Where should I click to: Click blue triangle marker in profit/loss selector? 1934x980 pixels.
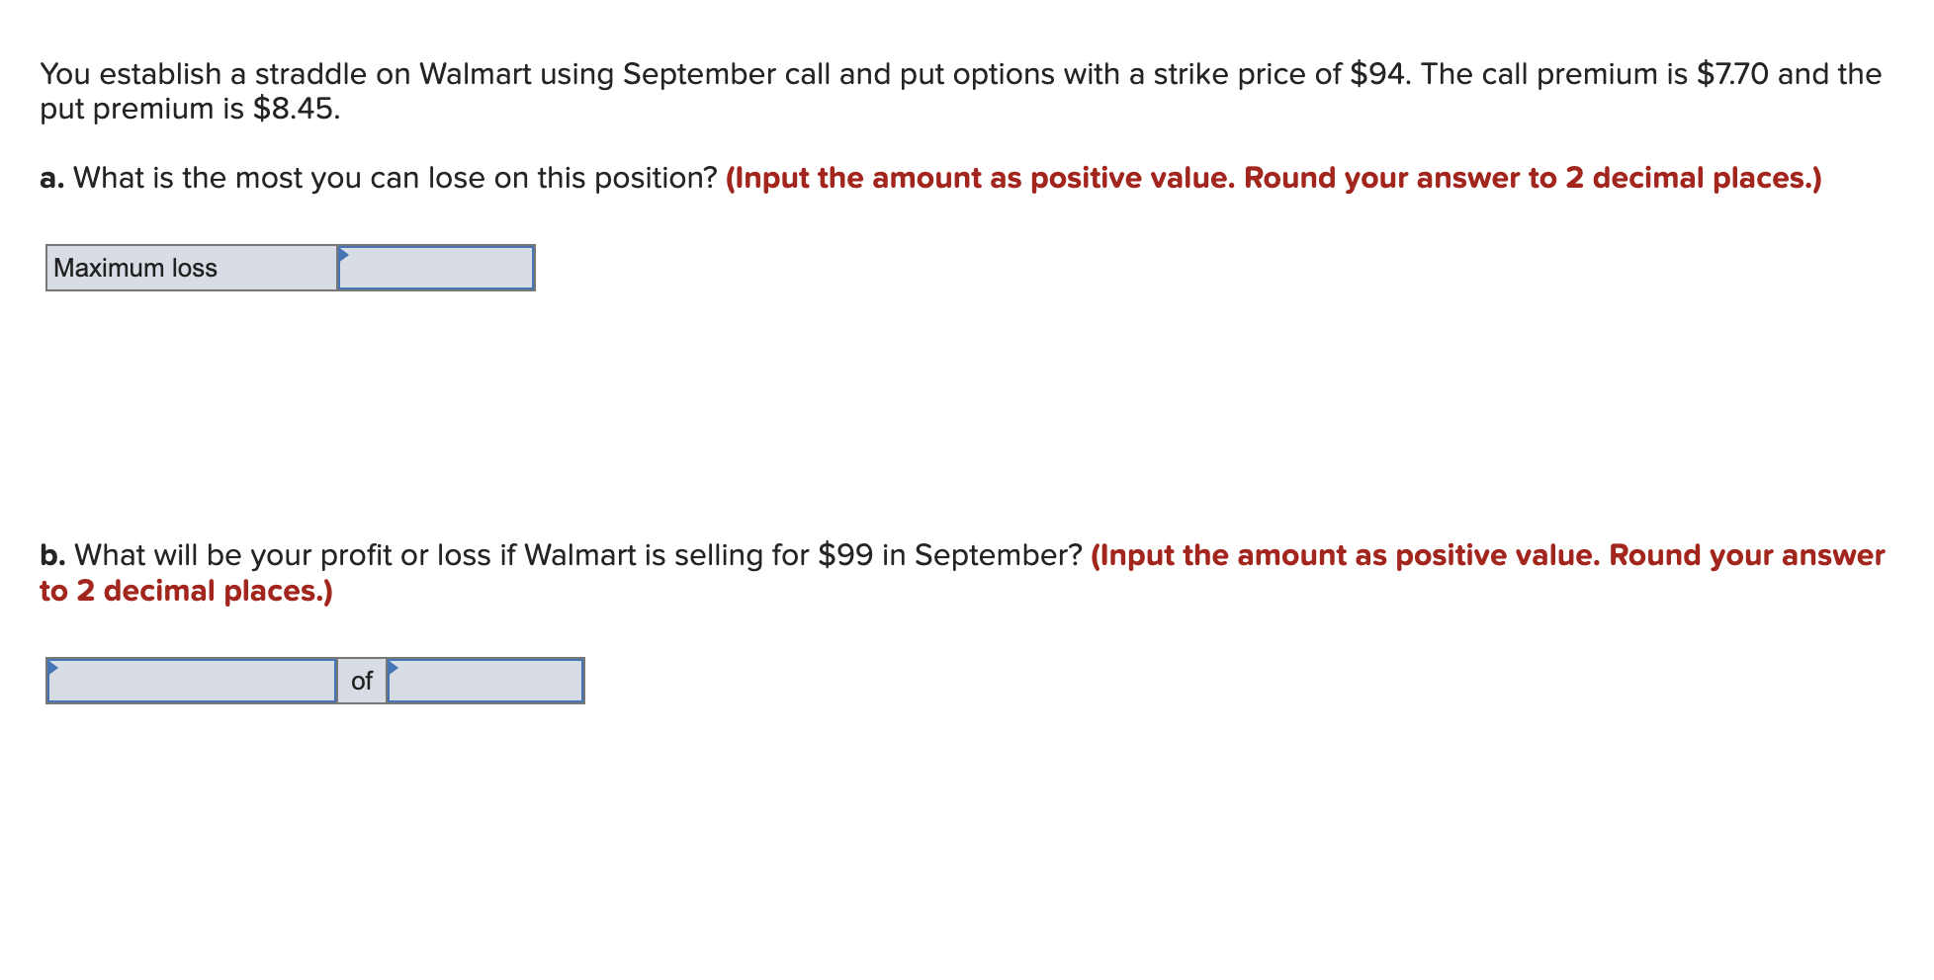pos(52,667)
